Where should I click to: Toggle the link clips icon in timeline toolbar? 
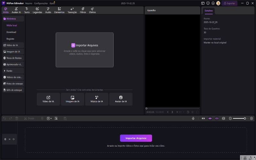tap(203, 118)
